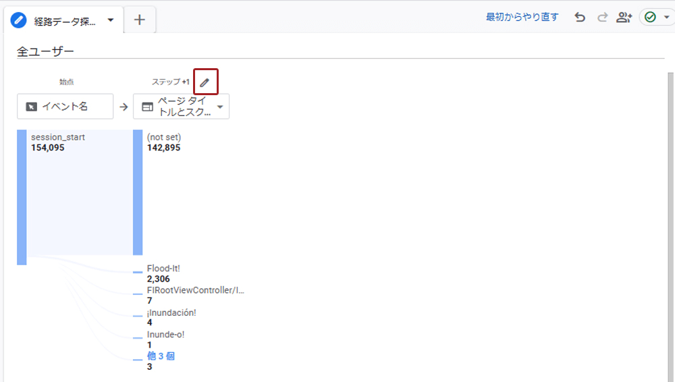Click the 2,306 count under Flood-It!
The width and height of the screenshot is (675, 382).
click(x=158, y=279)
